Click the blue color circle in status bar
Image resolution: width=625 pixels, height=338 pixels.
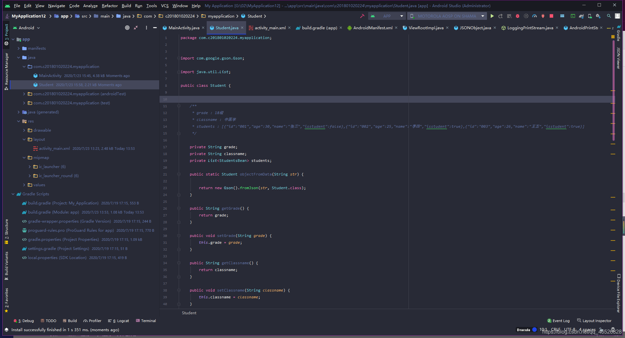coord(535,330)
